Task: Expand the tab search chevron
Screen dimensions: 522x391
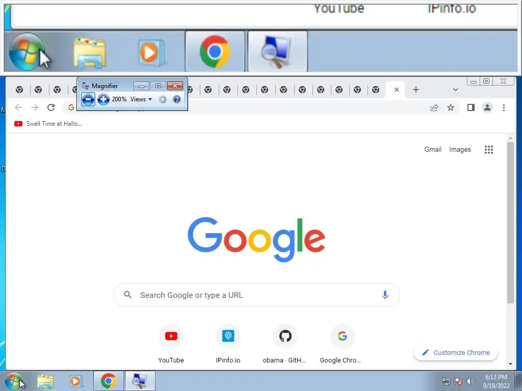Action: tap(456, 90)
